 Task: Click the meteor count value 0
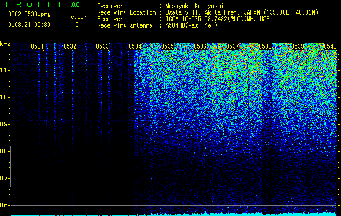coord(77,25)
